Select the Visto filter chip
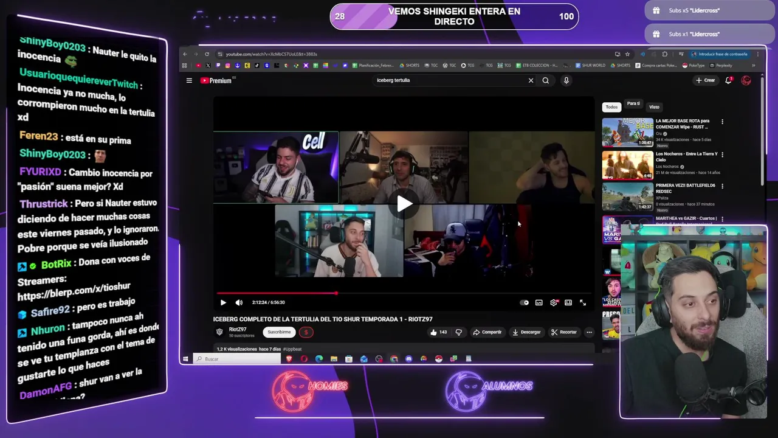Image resolution: width=778 pixels, height=438 pixels. (x=654, y=107)
